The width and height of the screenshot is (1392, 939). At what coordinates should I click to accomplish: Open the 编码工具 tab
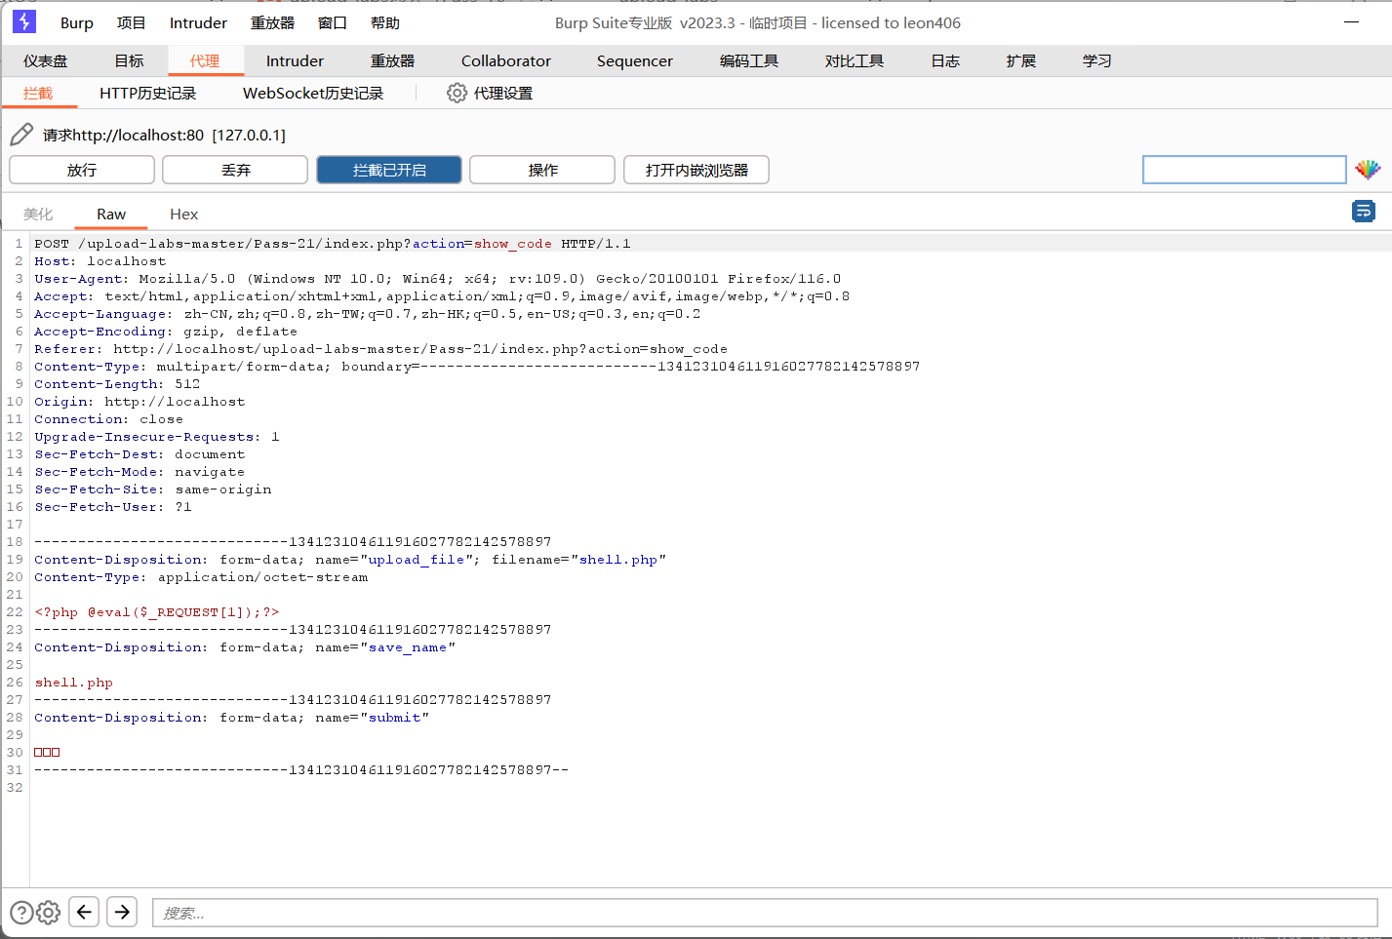749,60
